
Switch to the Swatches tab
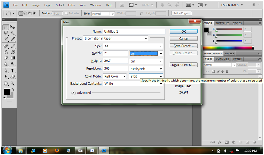pyautogui.click(x=222, y=23)
